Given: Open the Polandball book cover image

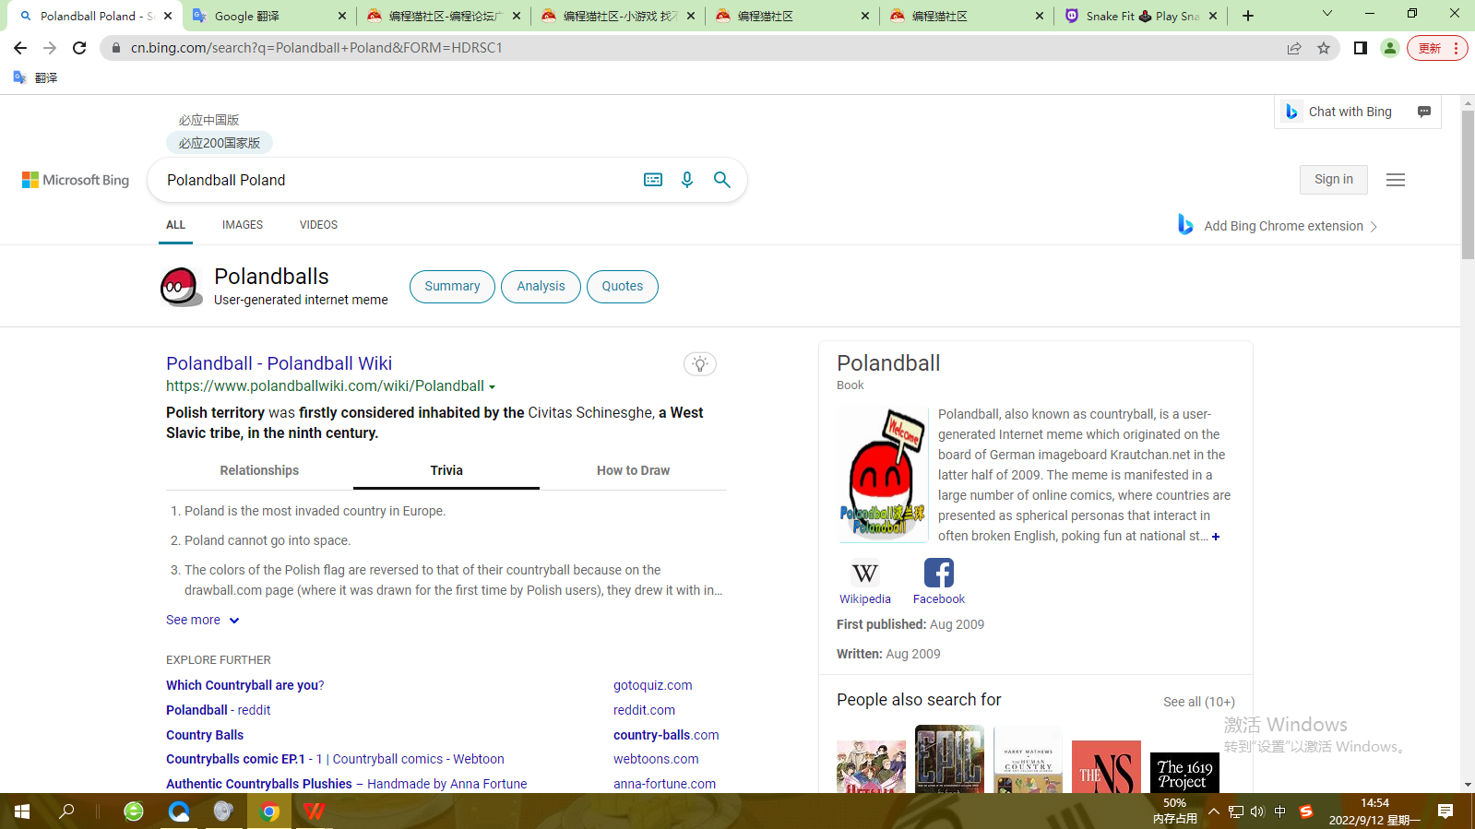Looking at the screenshot, I should (882, 474).
